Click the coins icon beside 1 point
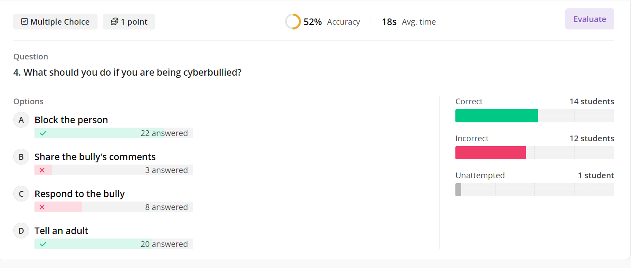Viewport: 631px width, 268px height. click(x=114, y=22)
